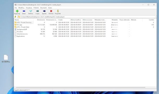The image size is (159, 94).
Task: Open the File menu
Action: 16,8
